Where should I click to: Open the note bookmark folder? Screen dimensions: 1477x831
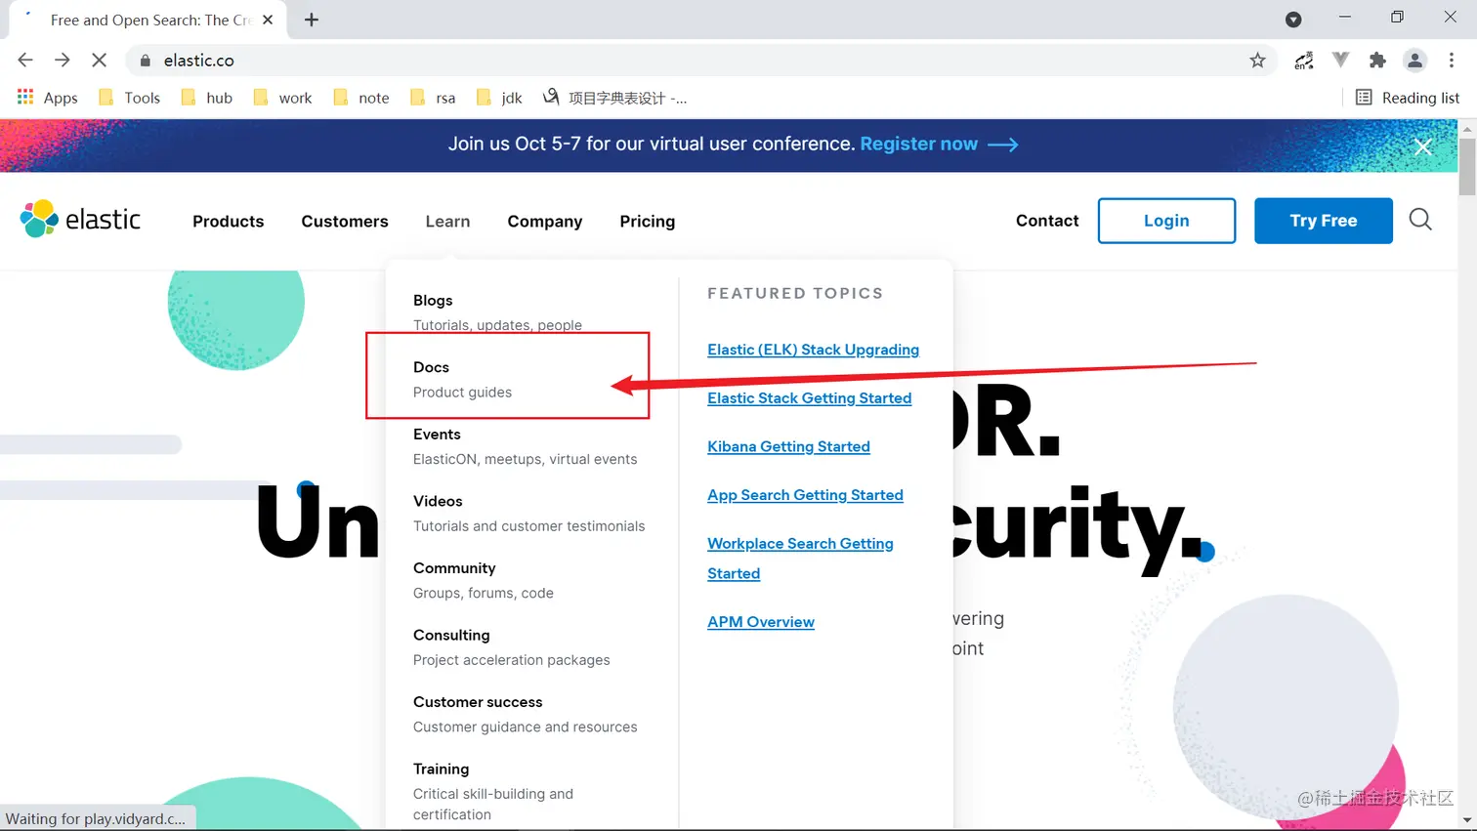(360, 98)
